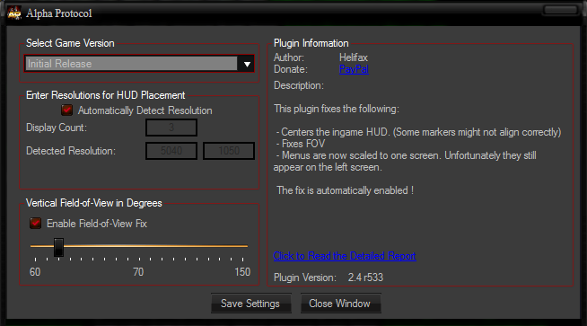Open the PayPal donate link
Image resolution: width=587 pixels, height=326 pixels.
(354, 69)
